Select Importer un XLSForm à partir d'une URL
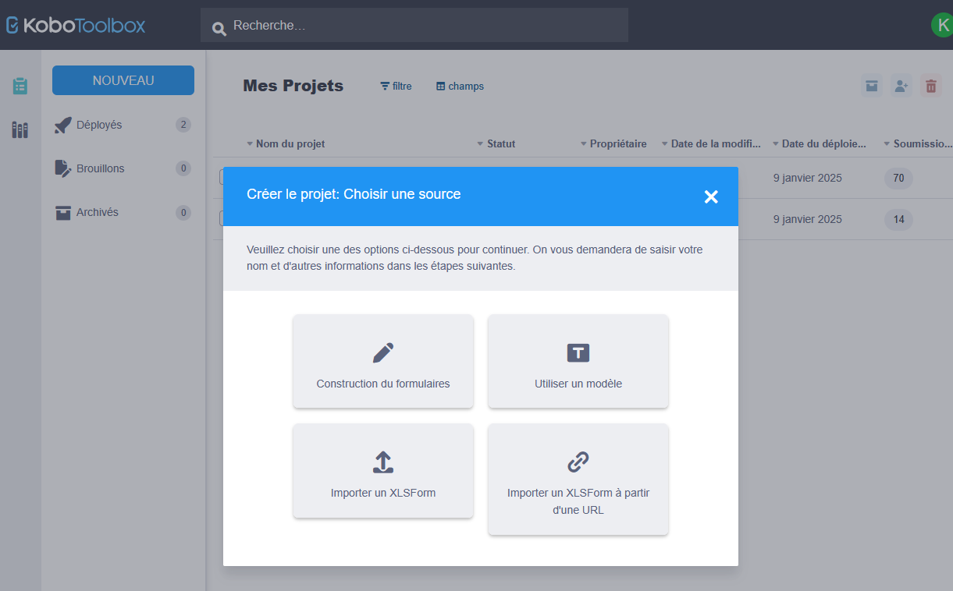 click(x=578, y=479)
